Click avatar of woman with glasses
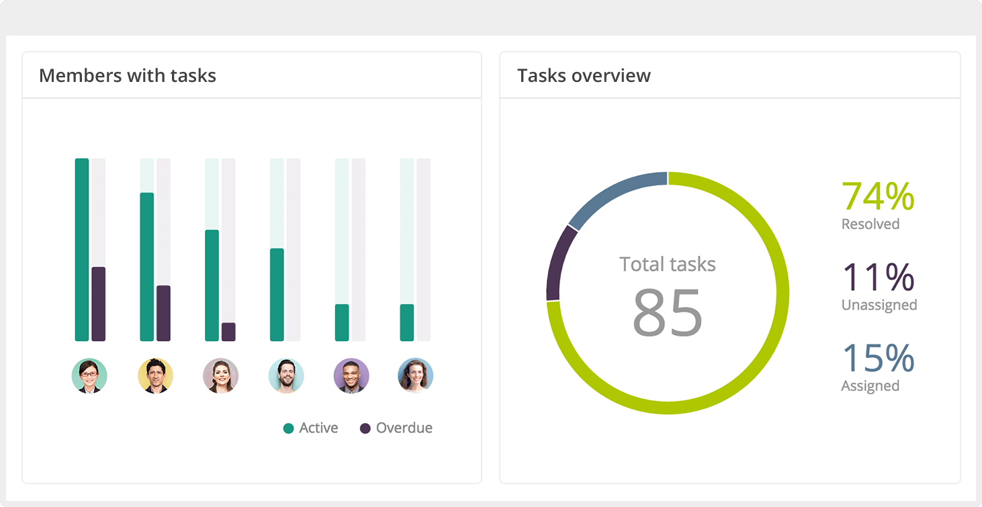982x507 pixels. pos(89,375)
